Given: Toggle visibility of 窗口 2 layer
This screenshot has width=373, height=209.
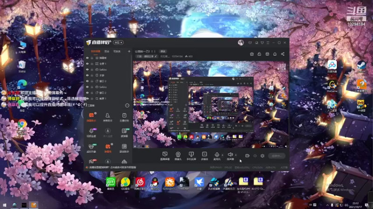Looking at the screenshot, I should (x=87, y=92).
